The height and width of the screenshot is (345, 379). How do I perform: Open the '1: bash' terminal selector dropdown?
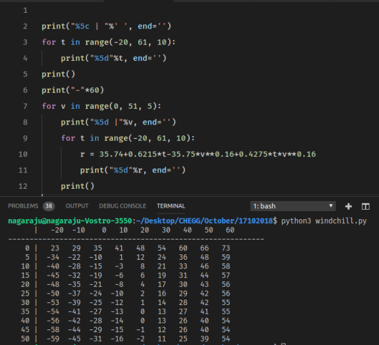292,206
